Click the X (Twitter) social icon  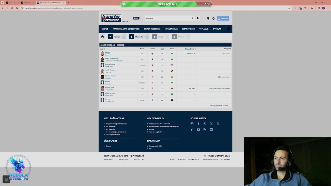(211, 124)
